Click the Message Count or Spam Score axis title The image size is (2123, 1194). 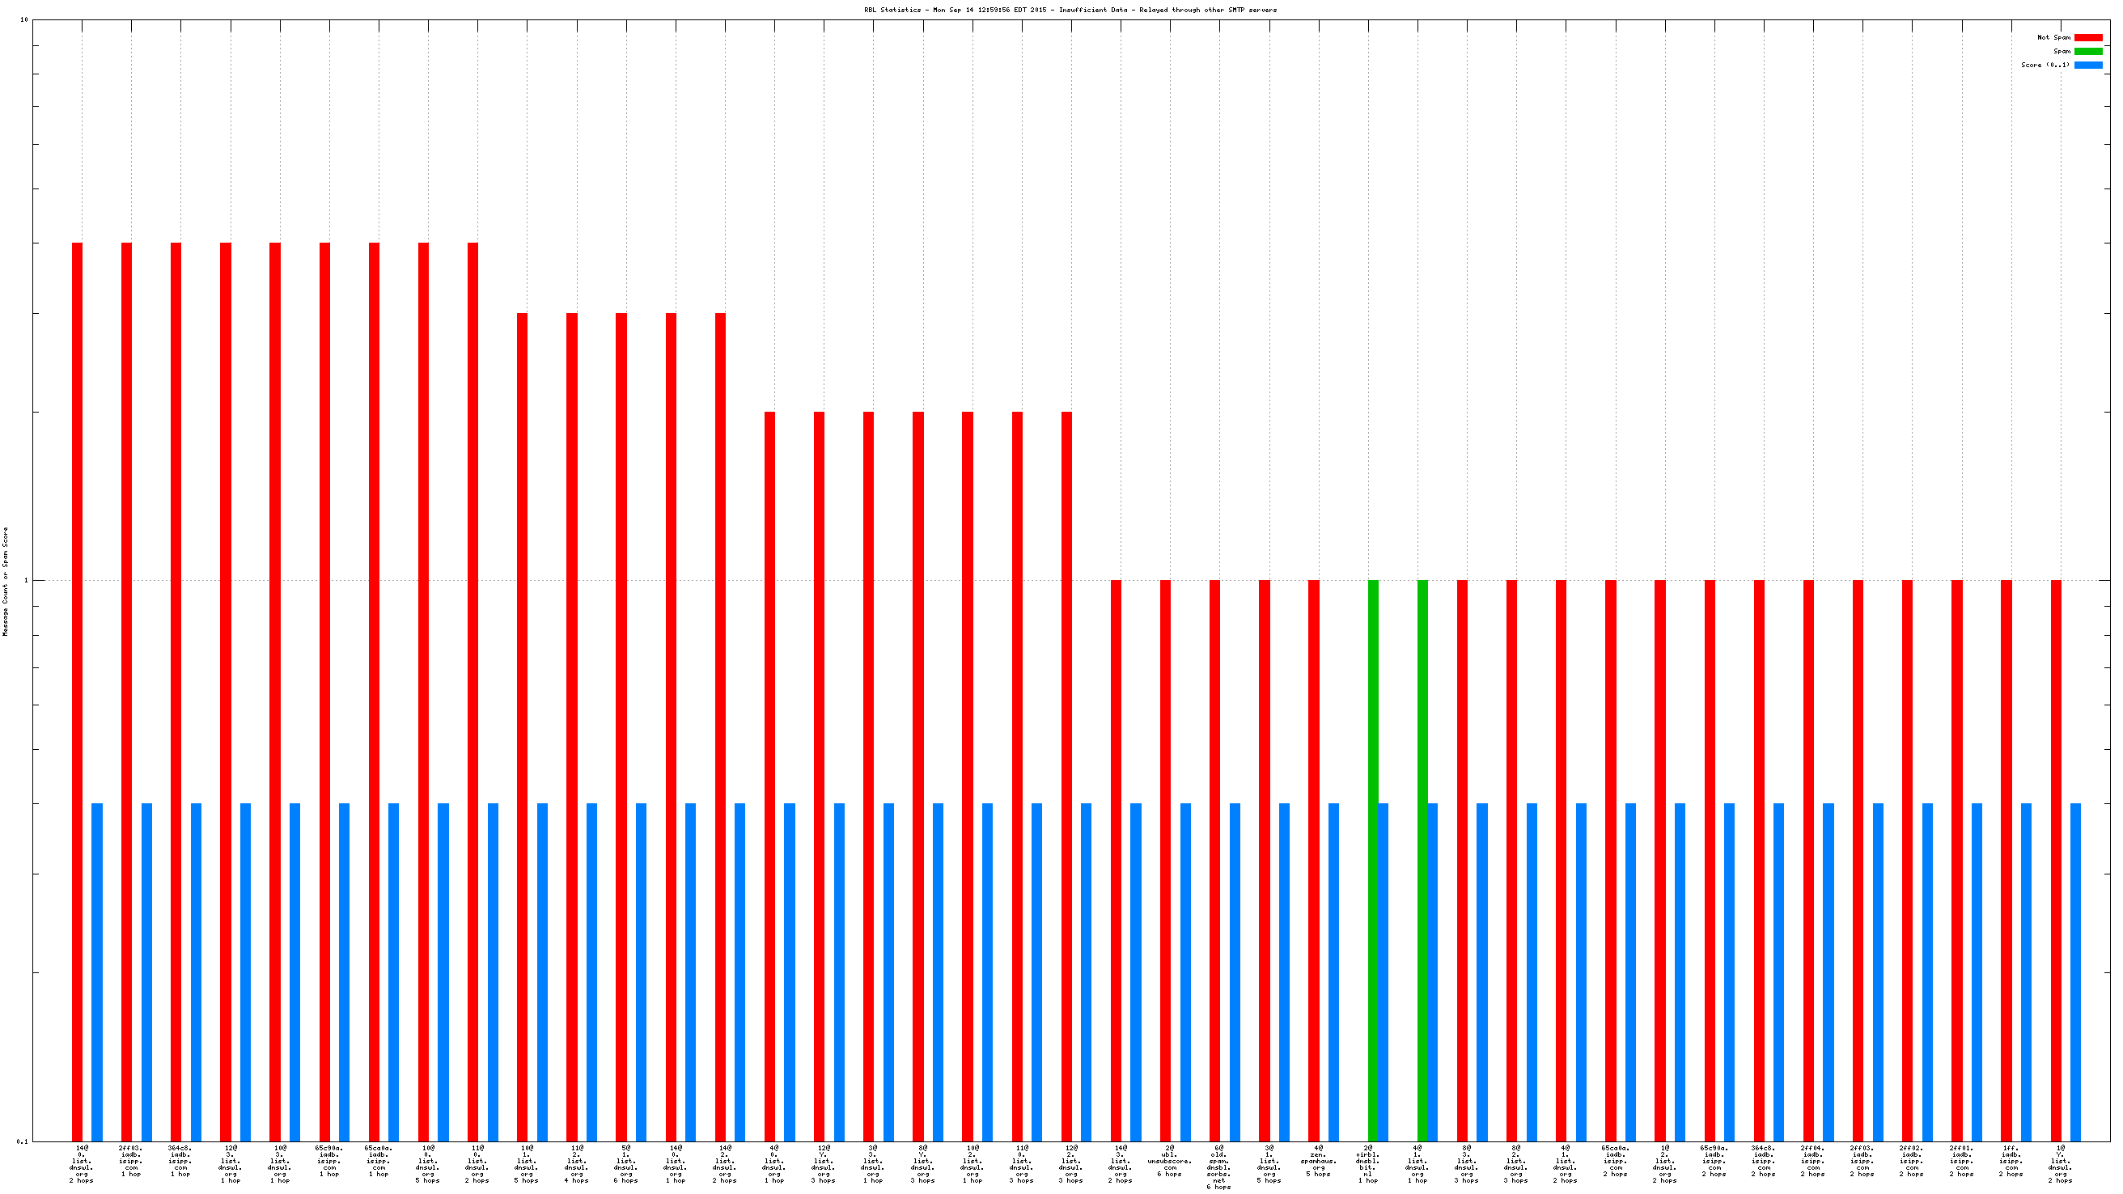[6, 581]
